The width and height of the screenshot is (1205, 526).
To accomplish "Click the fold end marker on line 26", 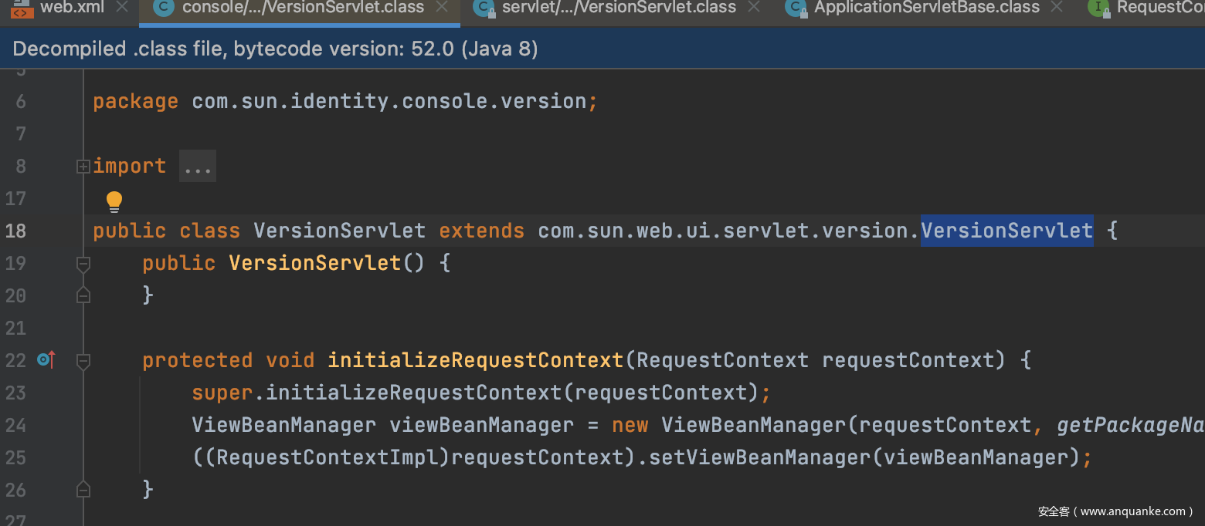I will tap(83, 489).
